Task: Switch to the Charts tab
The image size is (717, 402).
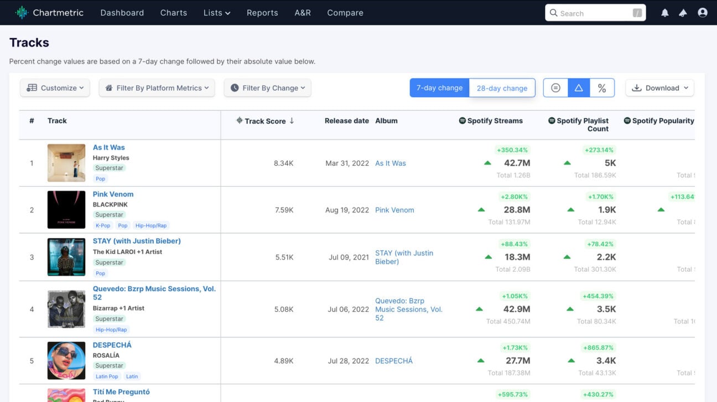Action: tap(173, 12)
